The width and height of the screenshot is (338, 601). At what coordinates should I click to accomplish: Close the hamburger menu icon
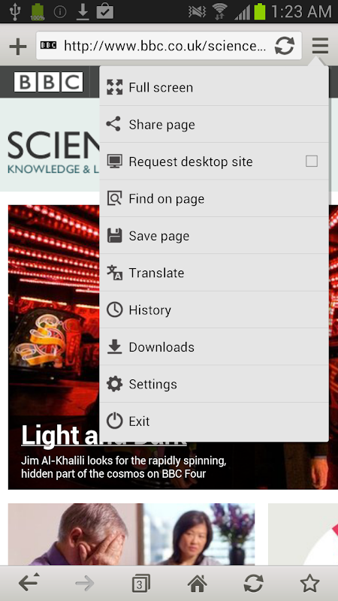320,46
